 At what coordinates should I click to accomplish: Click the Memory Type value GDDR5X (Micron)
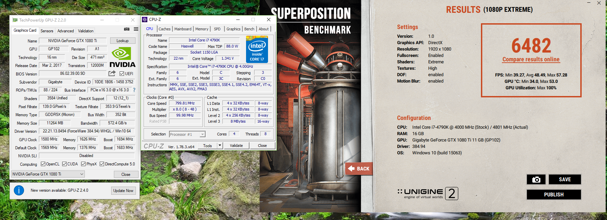(59, 115)
